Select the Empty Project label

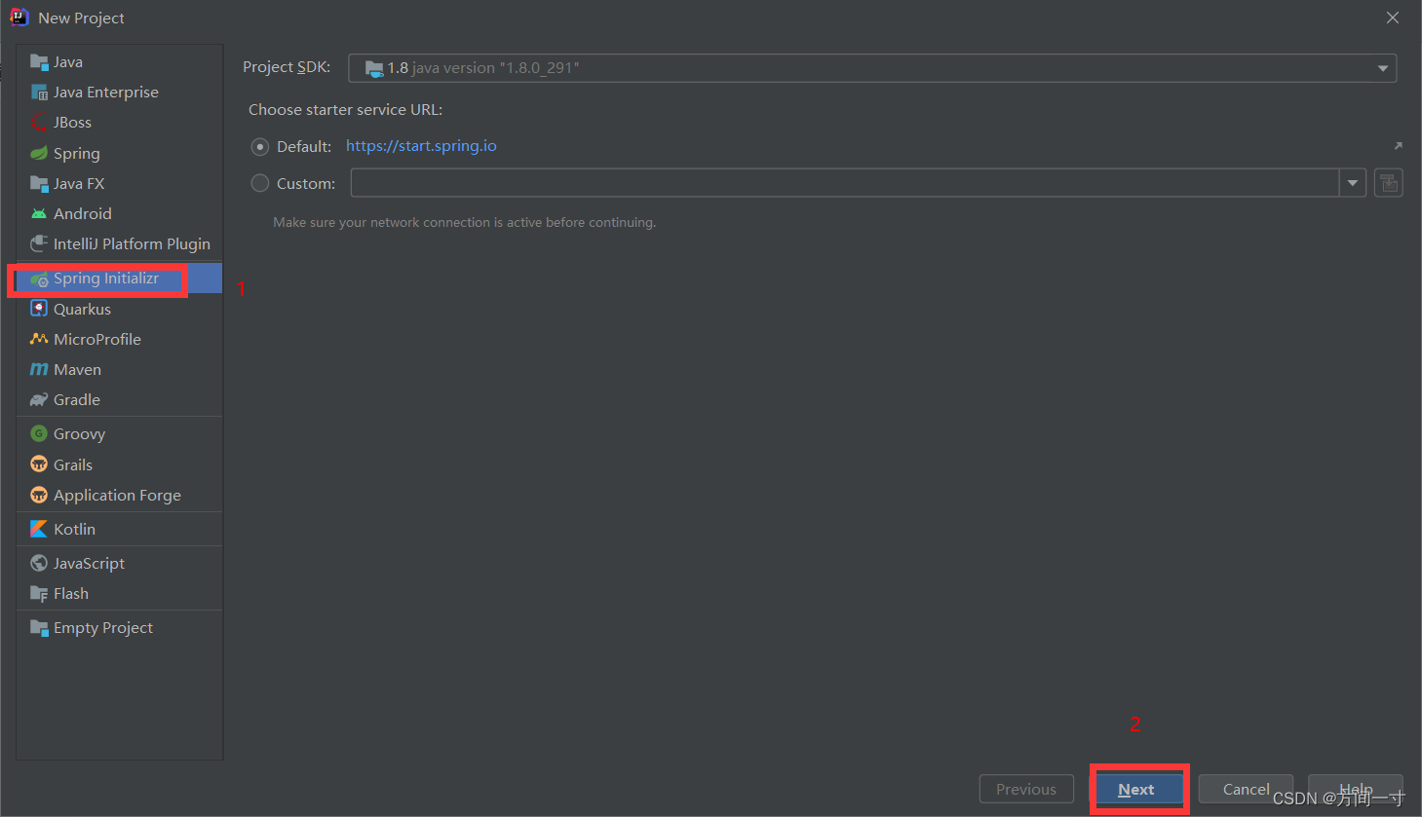[x=103, y=628]
